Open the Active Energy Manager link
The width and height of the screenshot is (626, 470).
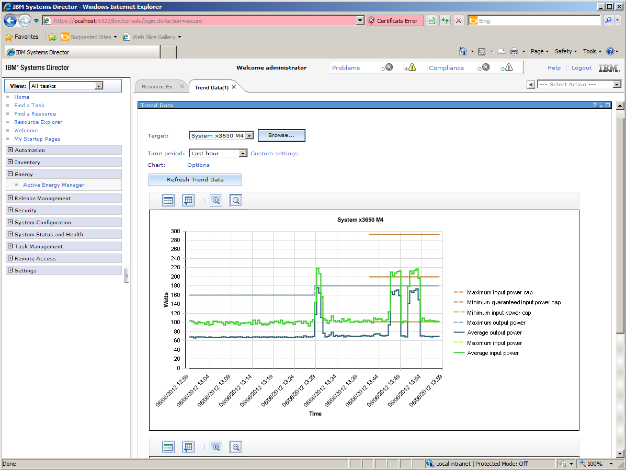pos(53,185)
